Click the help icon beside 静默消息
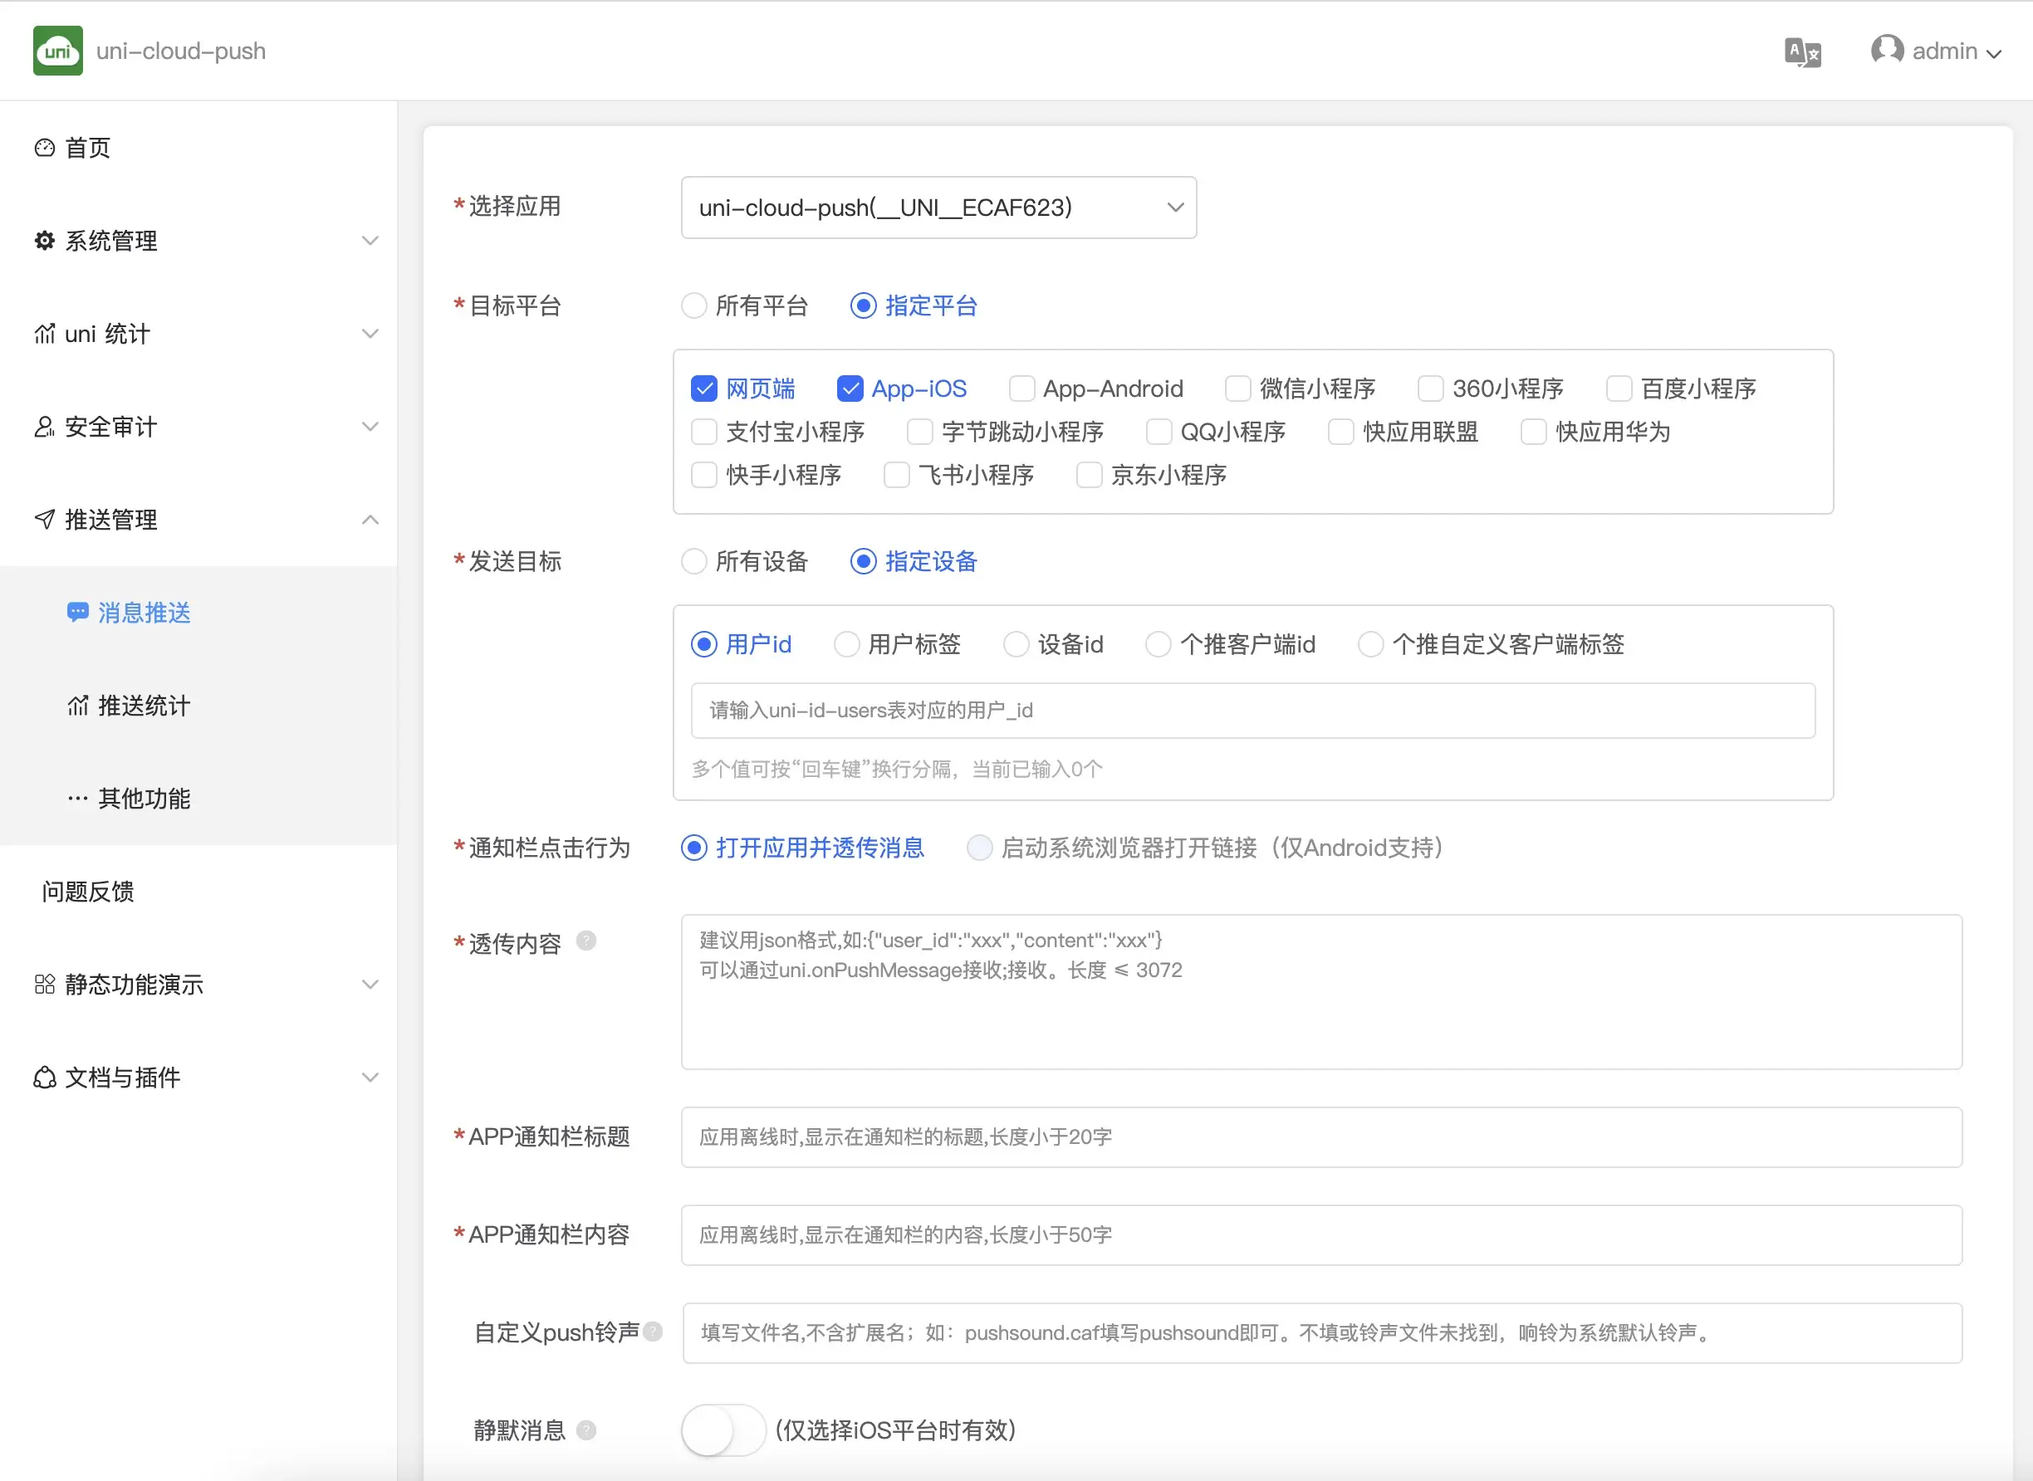Viewport: 2033px width, 1481px height. (x=585, y=1430)
